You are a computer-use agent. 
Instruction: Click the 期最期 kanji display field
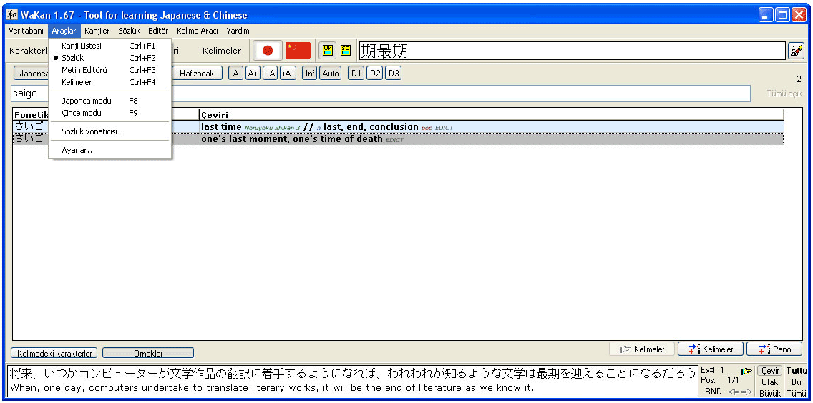(x=573, y=51)
